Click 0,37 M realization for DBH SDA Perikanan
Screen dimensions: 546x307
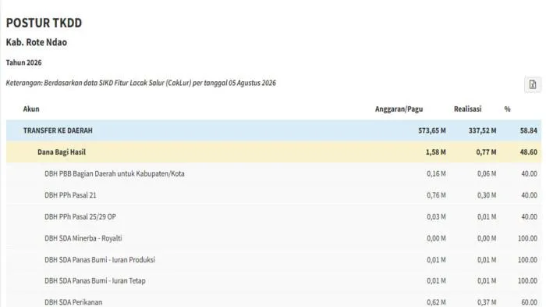click(x=487, y=302)
